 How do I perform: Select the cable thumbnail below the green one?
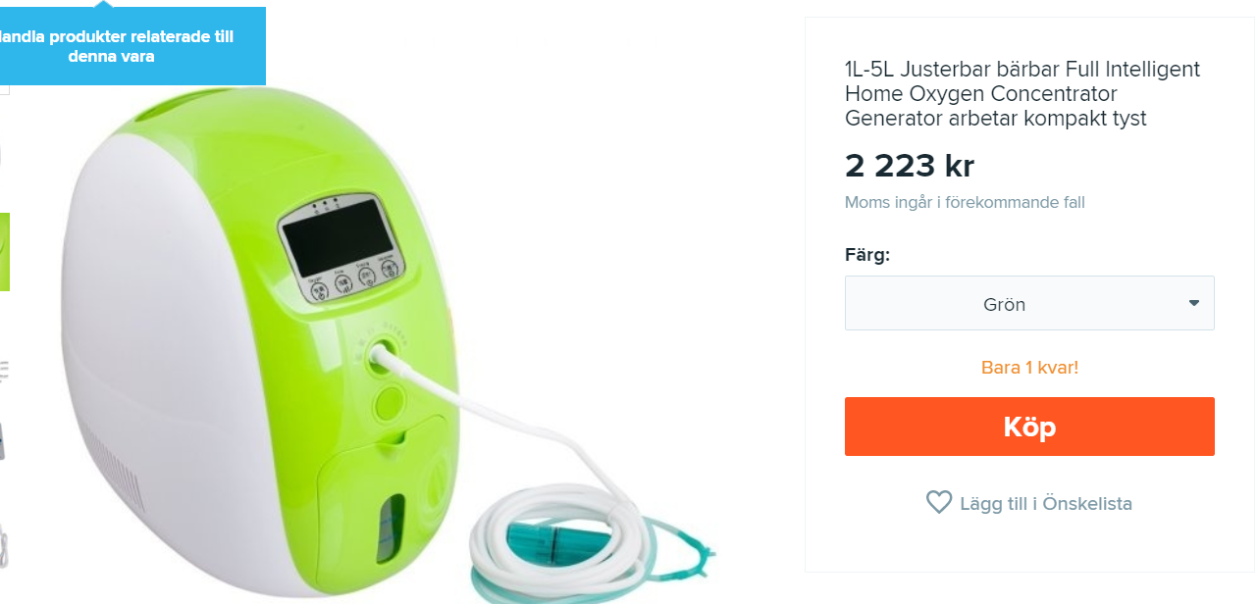4,369
